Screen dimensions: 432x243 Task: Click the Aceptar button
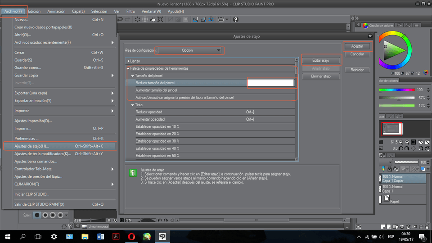(x=357, y=46)
